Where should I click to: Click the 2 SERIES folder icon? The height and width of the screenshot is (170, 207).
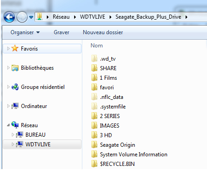tap(94, 116)
